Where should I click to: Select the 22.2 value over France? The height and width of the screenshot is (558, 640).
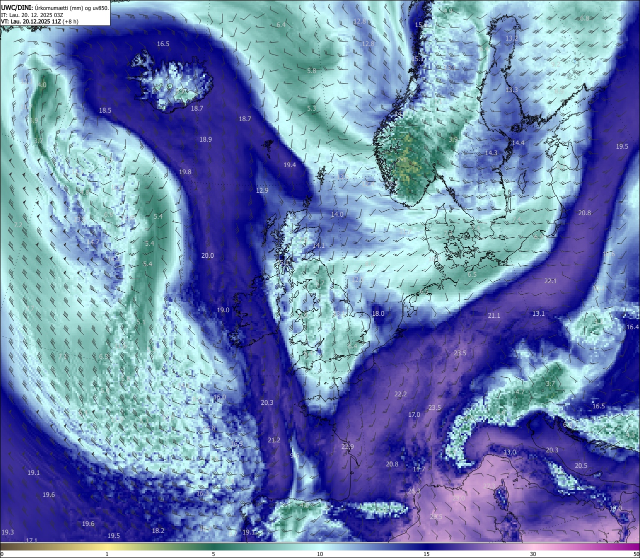pos(400,394)
